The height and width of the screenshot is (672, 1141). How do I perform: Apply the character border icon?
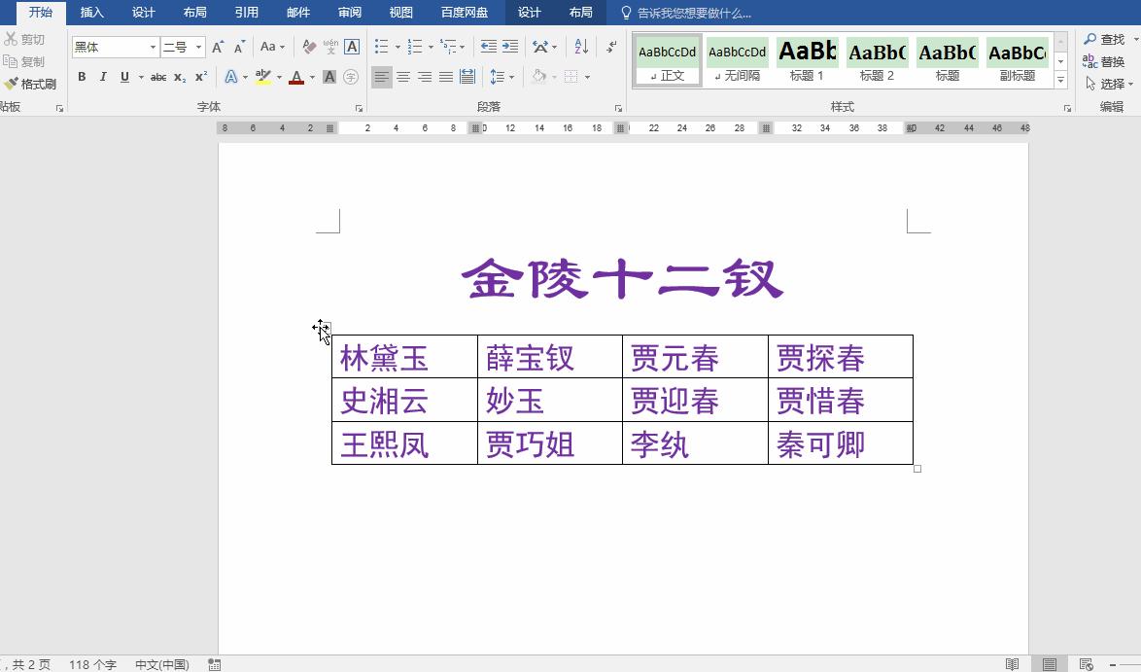click(351, 47)
